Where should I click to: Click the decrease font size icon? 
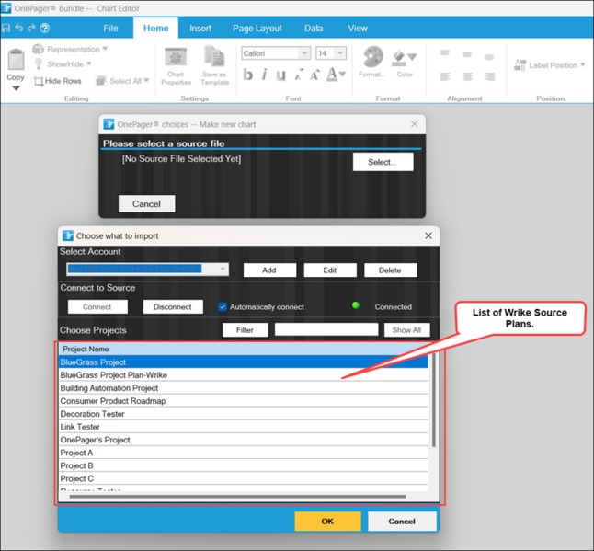tap(299, 75)
